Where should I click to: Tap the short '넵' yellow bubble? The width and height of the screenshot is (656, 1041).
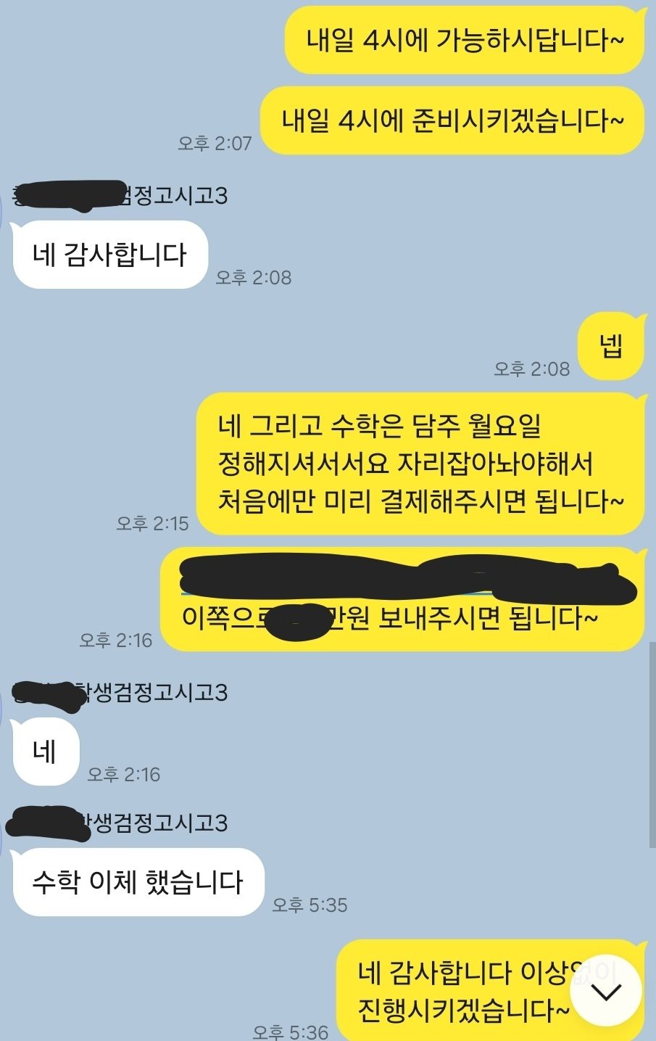coord(611,347)
